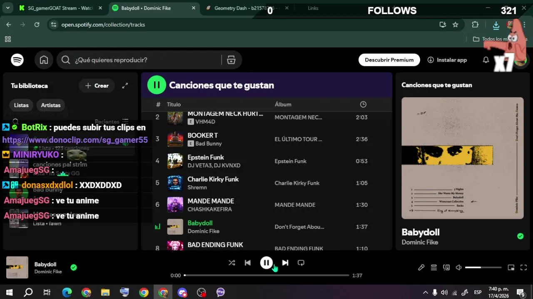Open connect to a device
Screen dimensions: 533x299
click(446, 267)
